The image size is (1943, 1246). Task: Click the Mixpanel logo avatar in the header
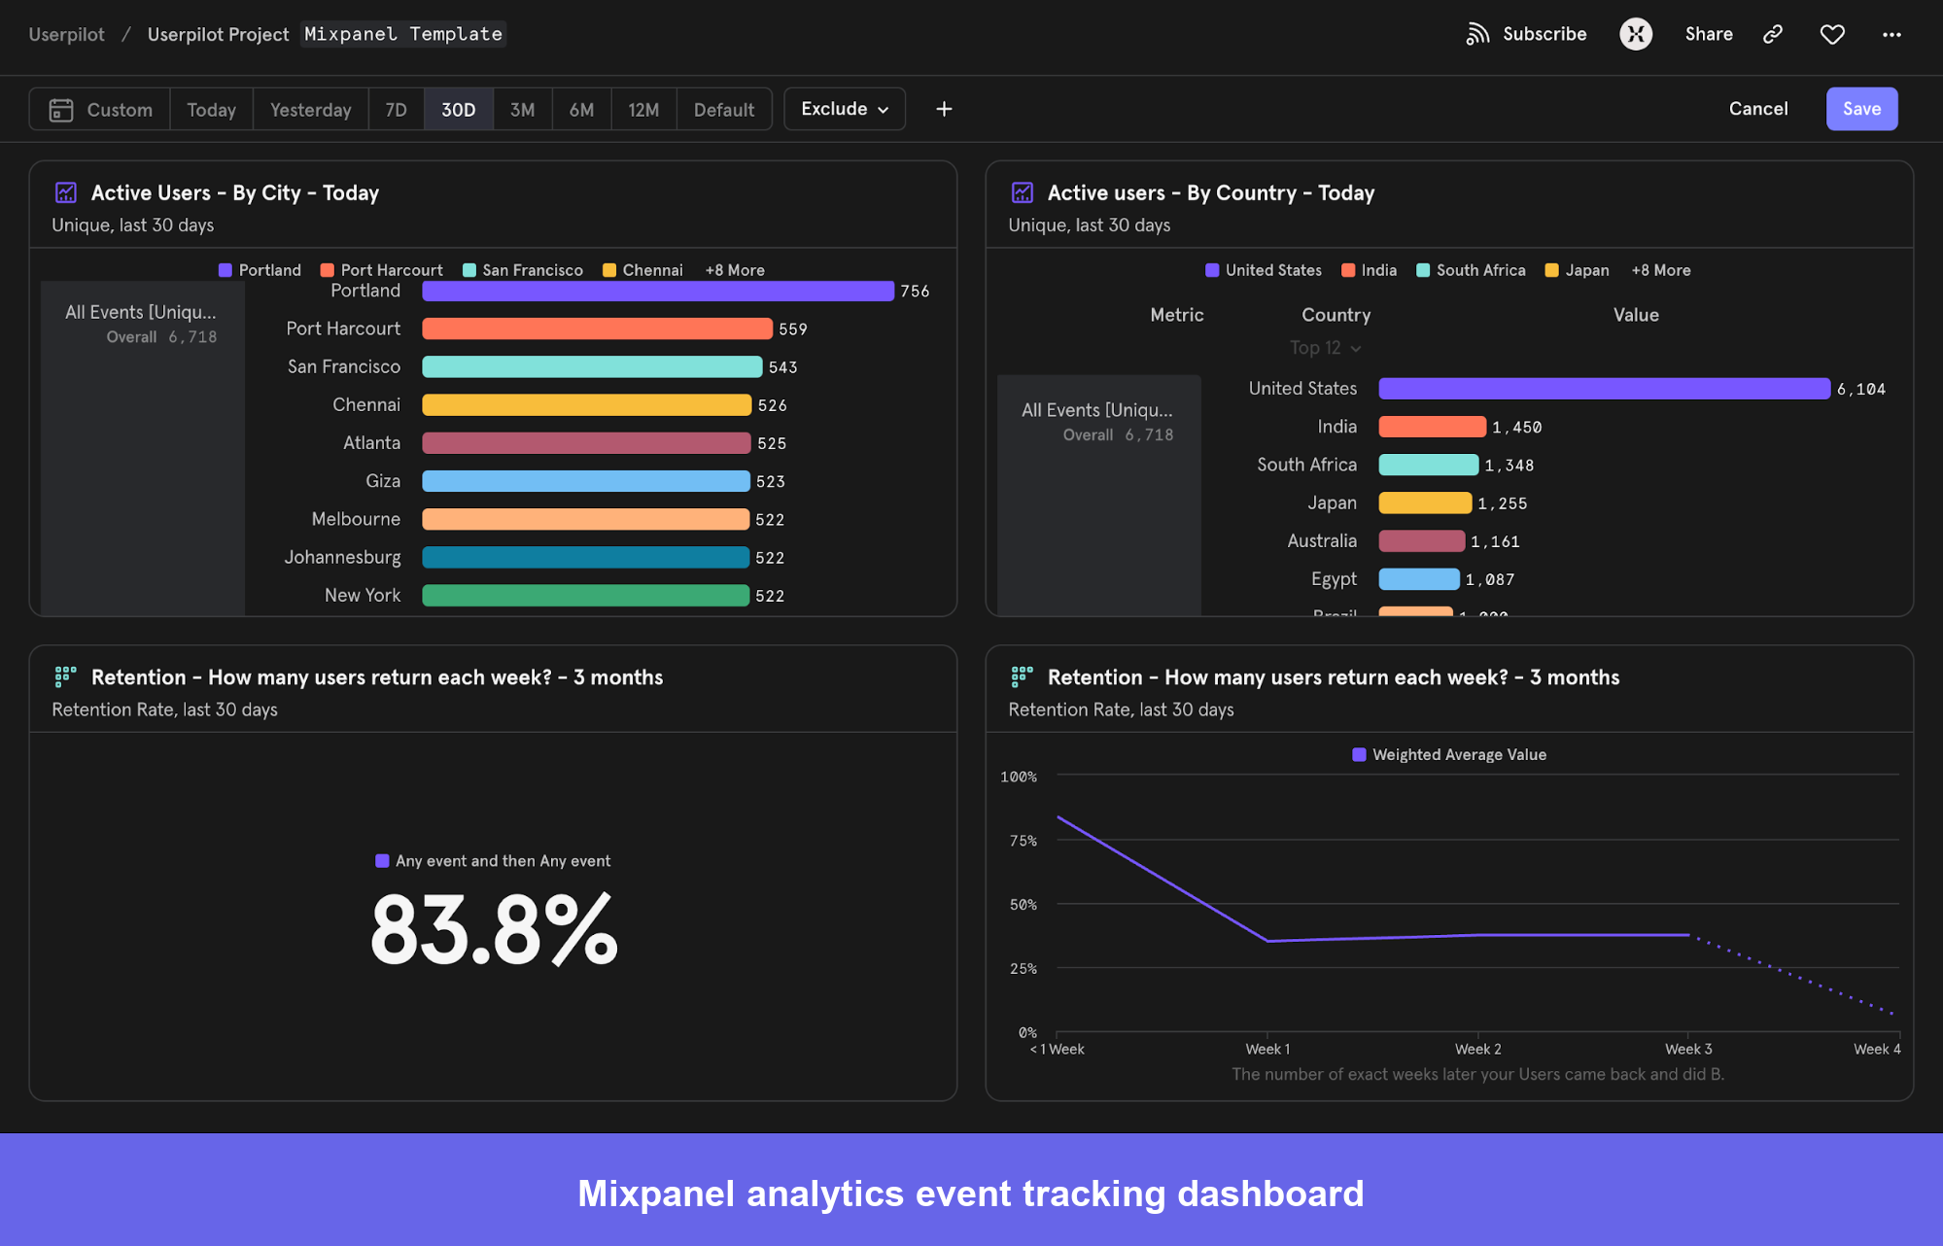(1636, 33)
